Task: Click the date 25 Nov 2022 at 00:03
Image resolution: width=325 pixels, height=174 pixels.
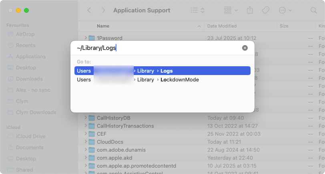Action: coord(234,134)
